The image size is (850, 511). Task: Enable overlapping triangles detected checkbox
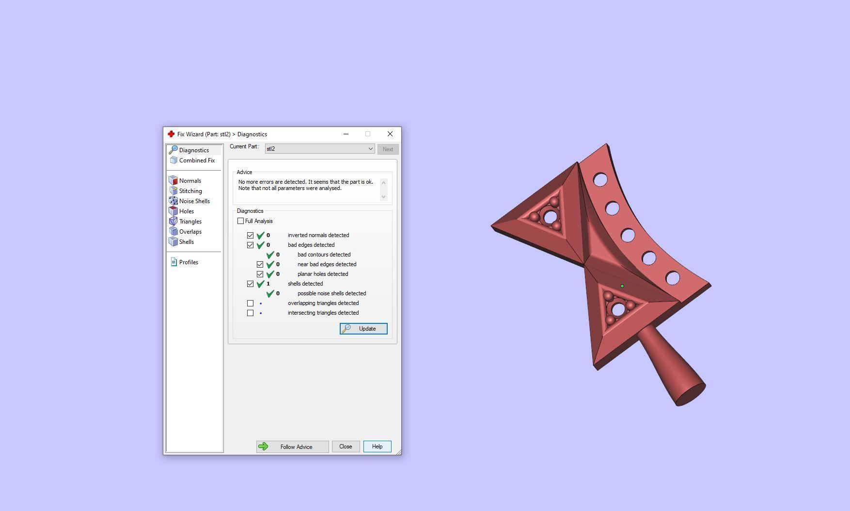coord(250,303)
